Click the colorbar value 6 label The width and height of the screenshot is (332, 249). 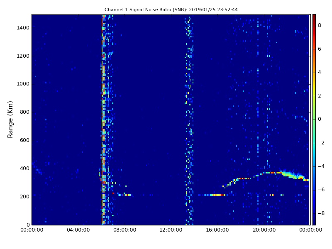click(320, 49)
